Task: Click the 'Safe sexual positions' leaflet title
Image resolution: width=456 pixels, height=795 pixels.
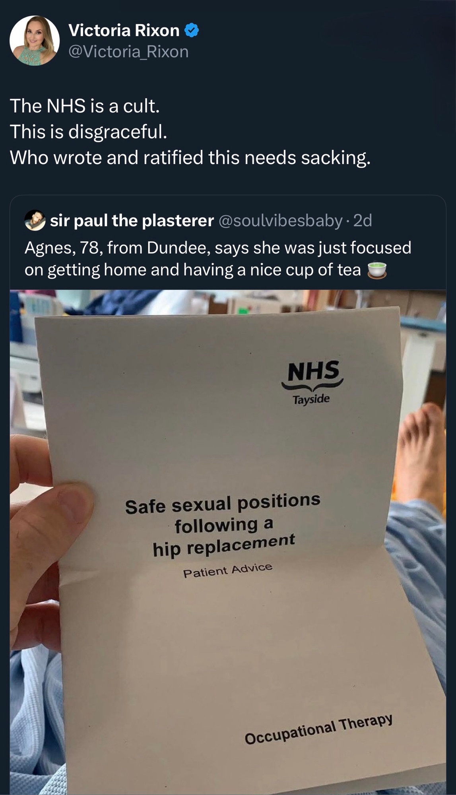Action: pos(223,525)
